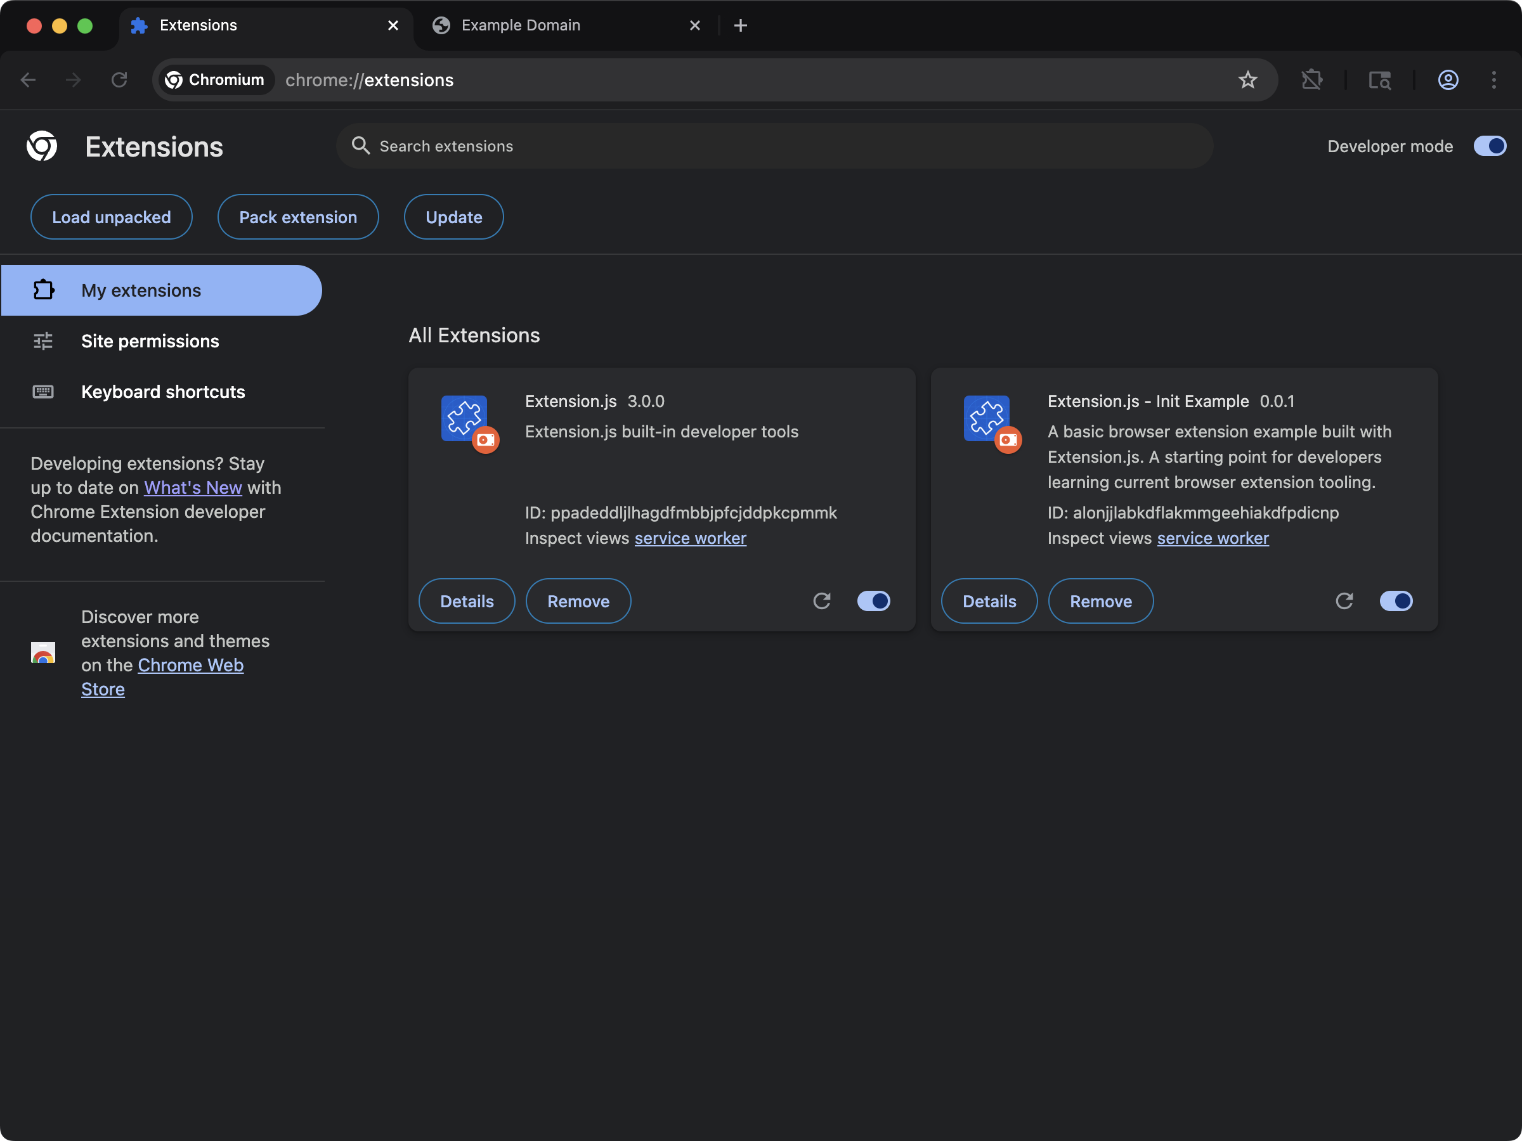Open Keyboard shortcuts section
The image size is (1522, 1141).
(x=161, y=392)
